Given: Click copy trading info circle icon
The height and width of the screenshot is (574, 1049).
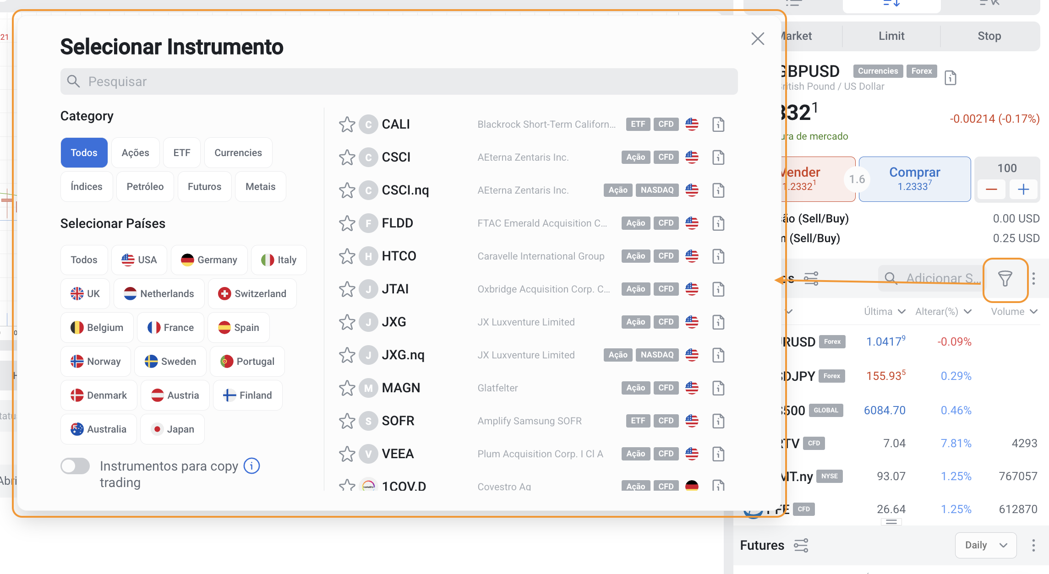Looking at the screenshot, I should click(x=251, y=466).
